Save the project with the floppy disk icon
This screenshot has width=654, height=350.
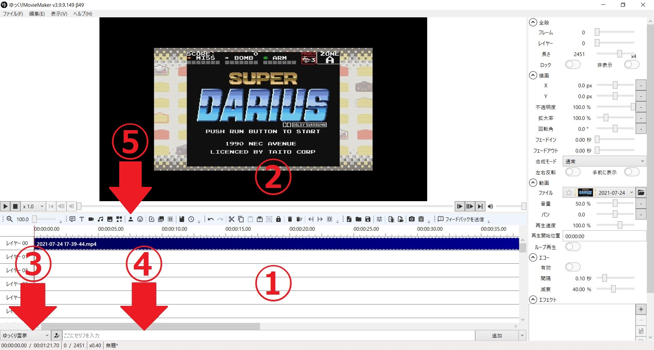(368, 219)
